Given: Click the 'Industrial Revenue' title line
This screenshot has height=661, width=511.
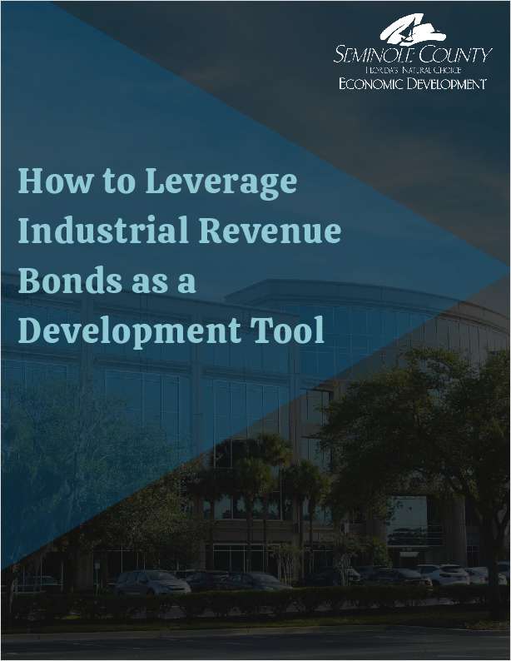Looking at the screenshot, I should [x=179, y=231].
